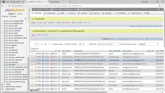This screenshot has height=93, width=165.
Task: Click the horizontal scrollbar at the bottom
Action: [x=54, y=92]
